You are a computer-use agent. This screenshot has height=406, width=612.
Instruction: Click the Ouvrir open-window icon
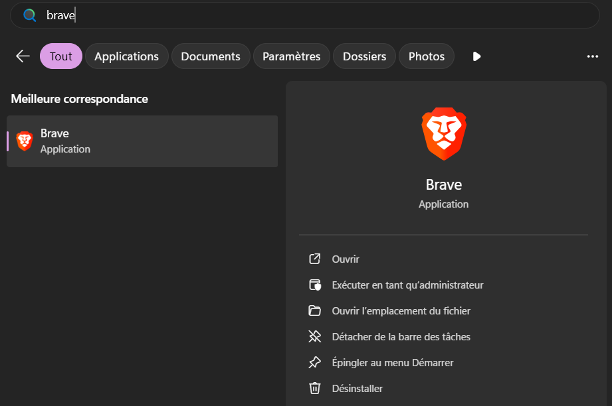314,259
